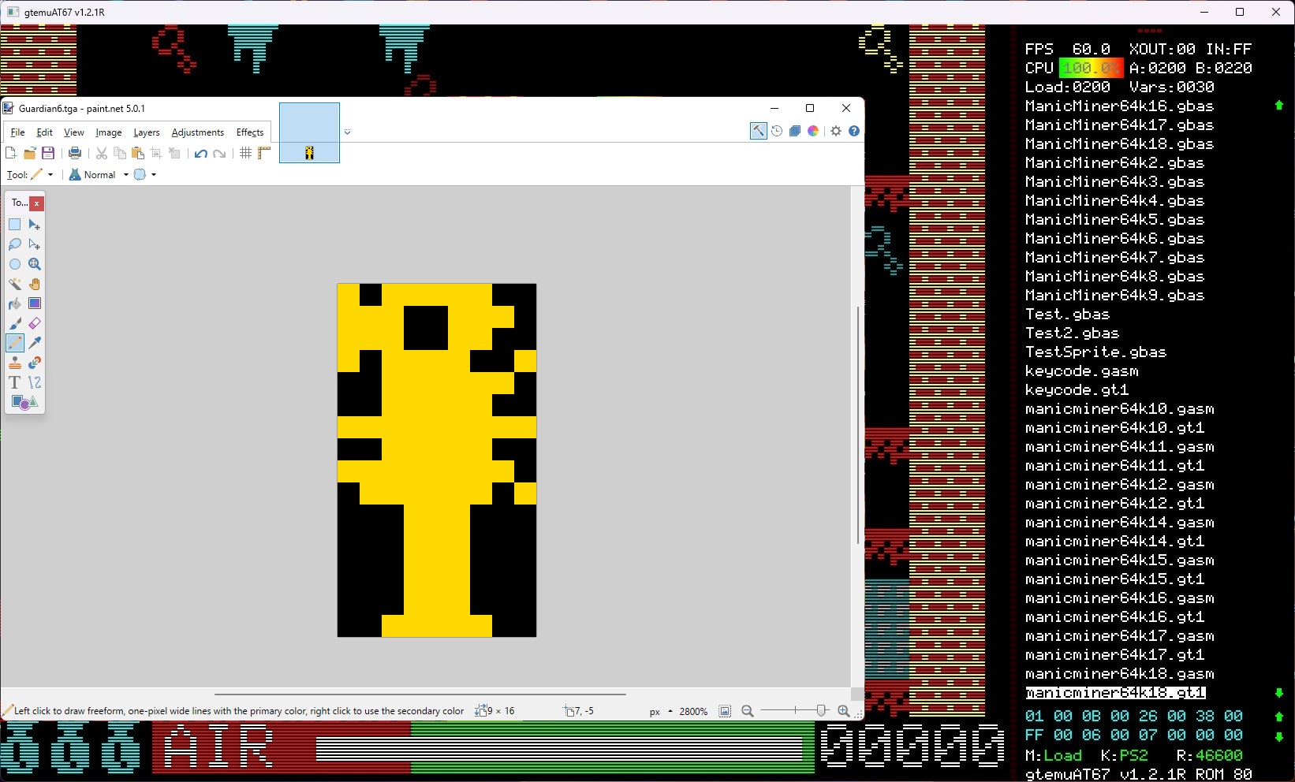Open paint.net Settings gear
Image resolution: width=1295 pixels, height=782 pixels.
pyautogui.click(x=836, y=131)
